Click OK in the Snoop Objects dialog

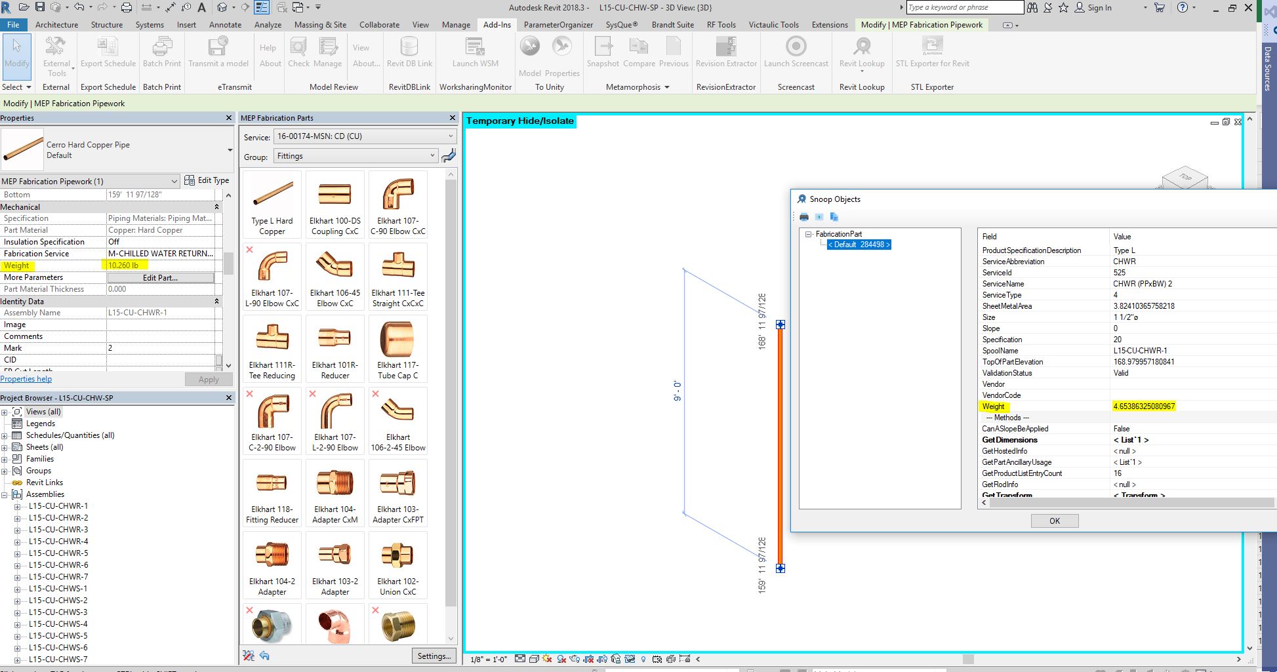coord(1054,520)
